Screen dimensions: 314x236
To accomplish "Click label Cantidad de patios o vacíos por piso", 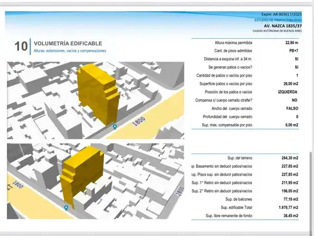I will [224, 75].
